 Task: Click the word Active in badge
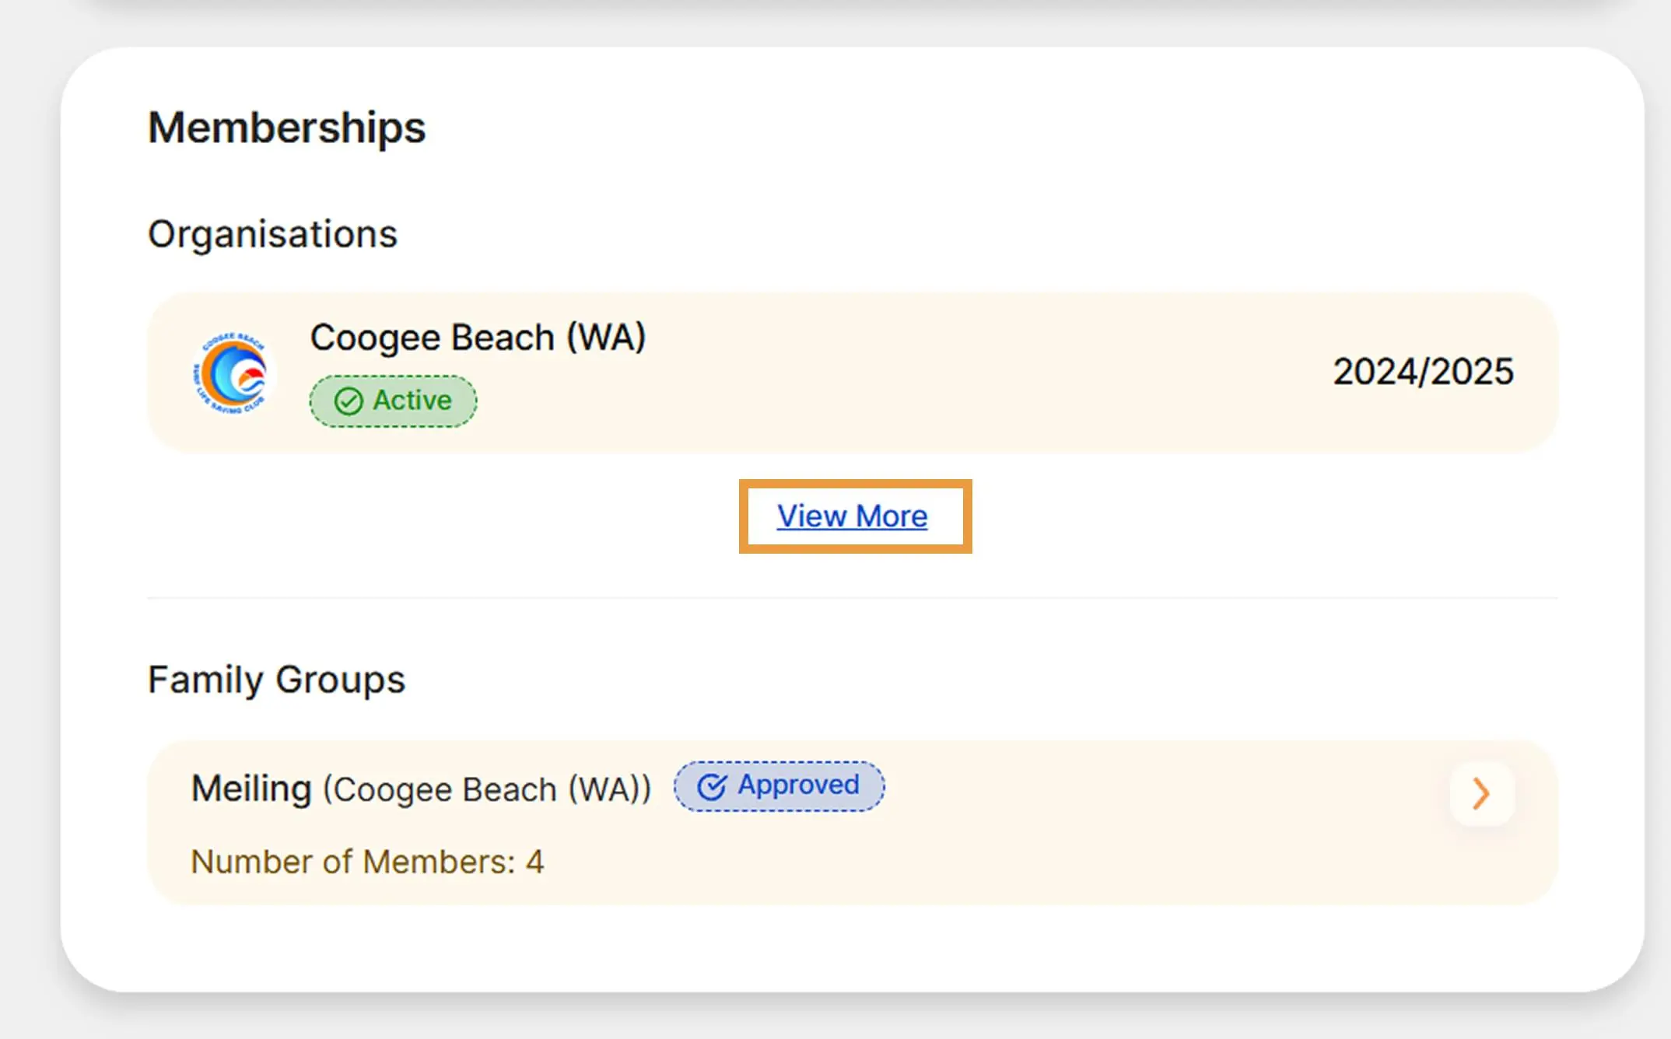coord(412,401)
